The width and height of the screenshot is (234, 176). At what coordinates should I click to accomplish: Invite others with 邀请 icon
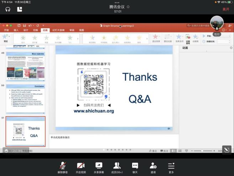click(x=153, y=166)
